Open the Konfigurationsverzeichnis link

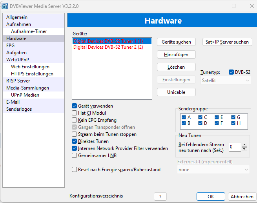coord(96,196)
